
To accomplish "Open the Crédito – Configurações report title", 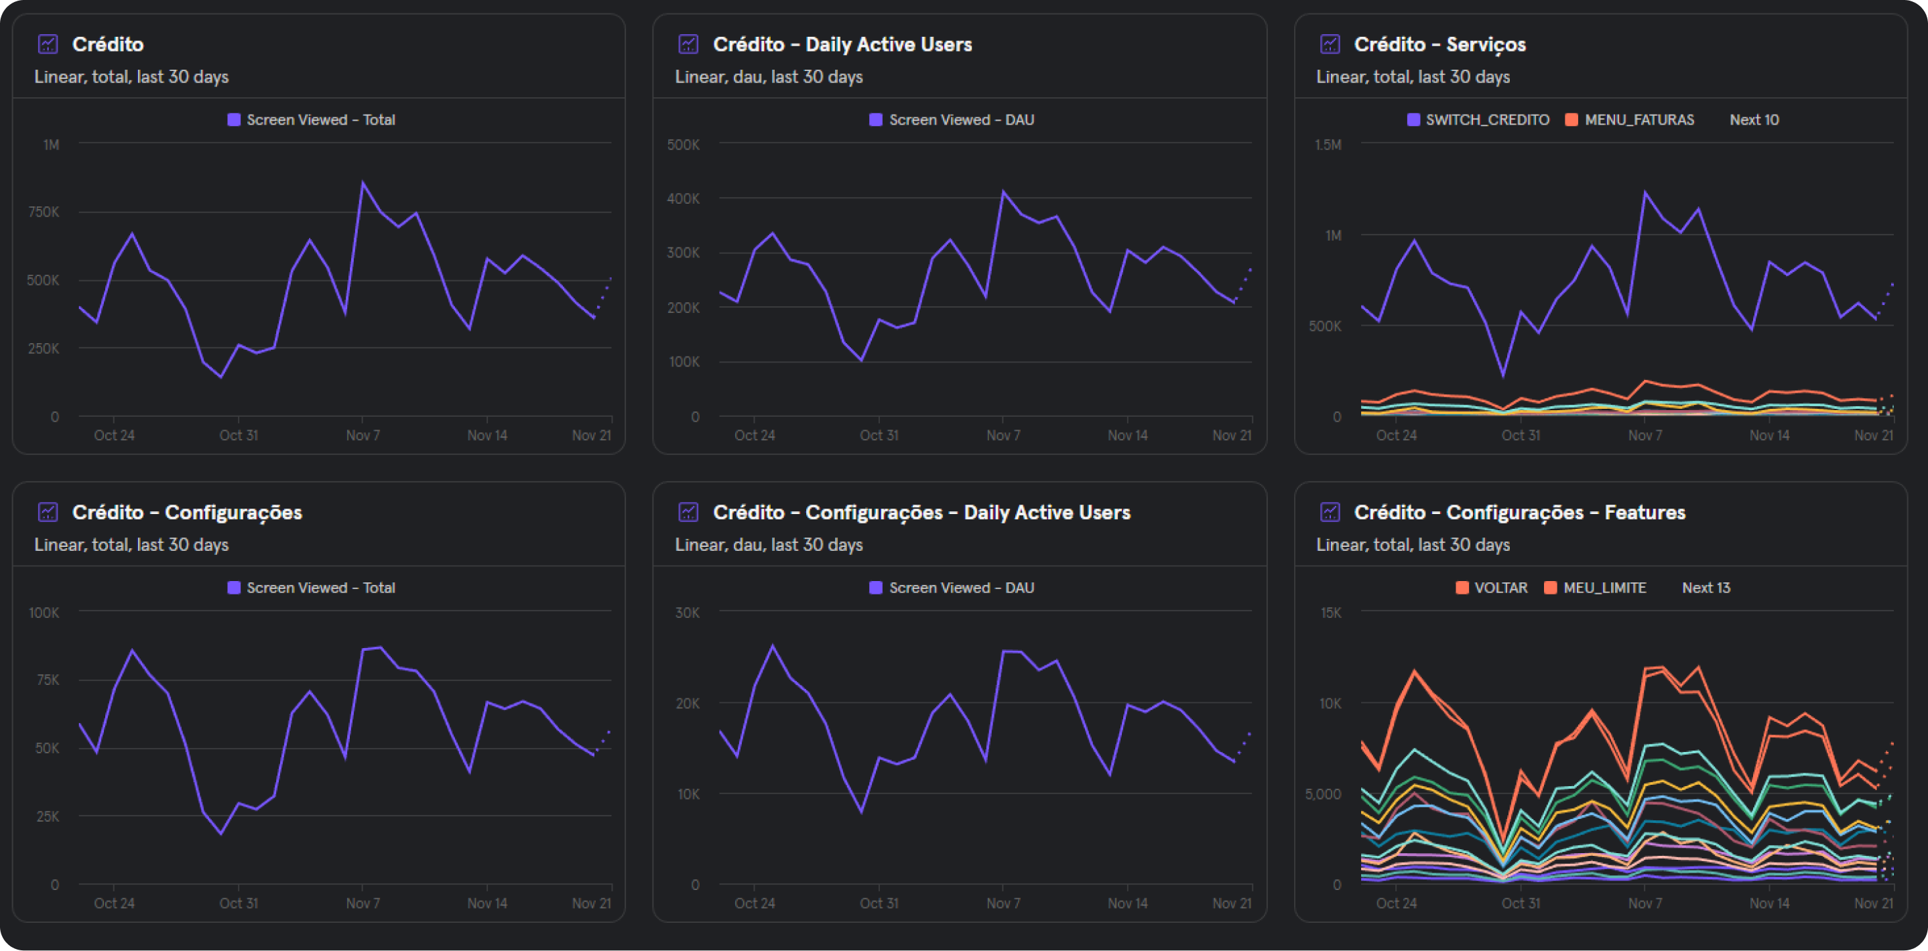I will [187, 513].
